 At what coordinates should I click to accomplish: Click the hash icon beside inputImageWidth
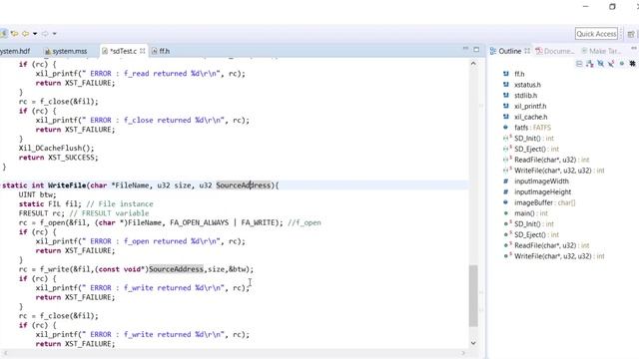(x=506, y=181)
